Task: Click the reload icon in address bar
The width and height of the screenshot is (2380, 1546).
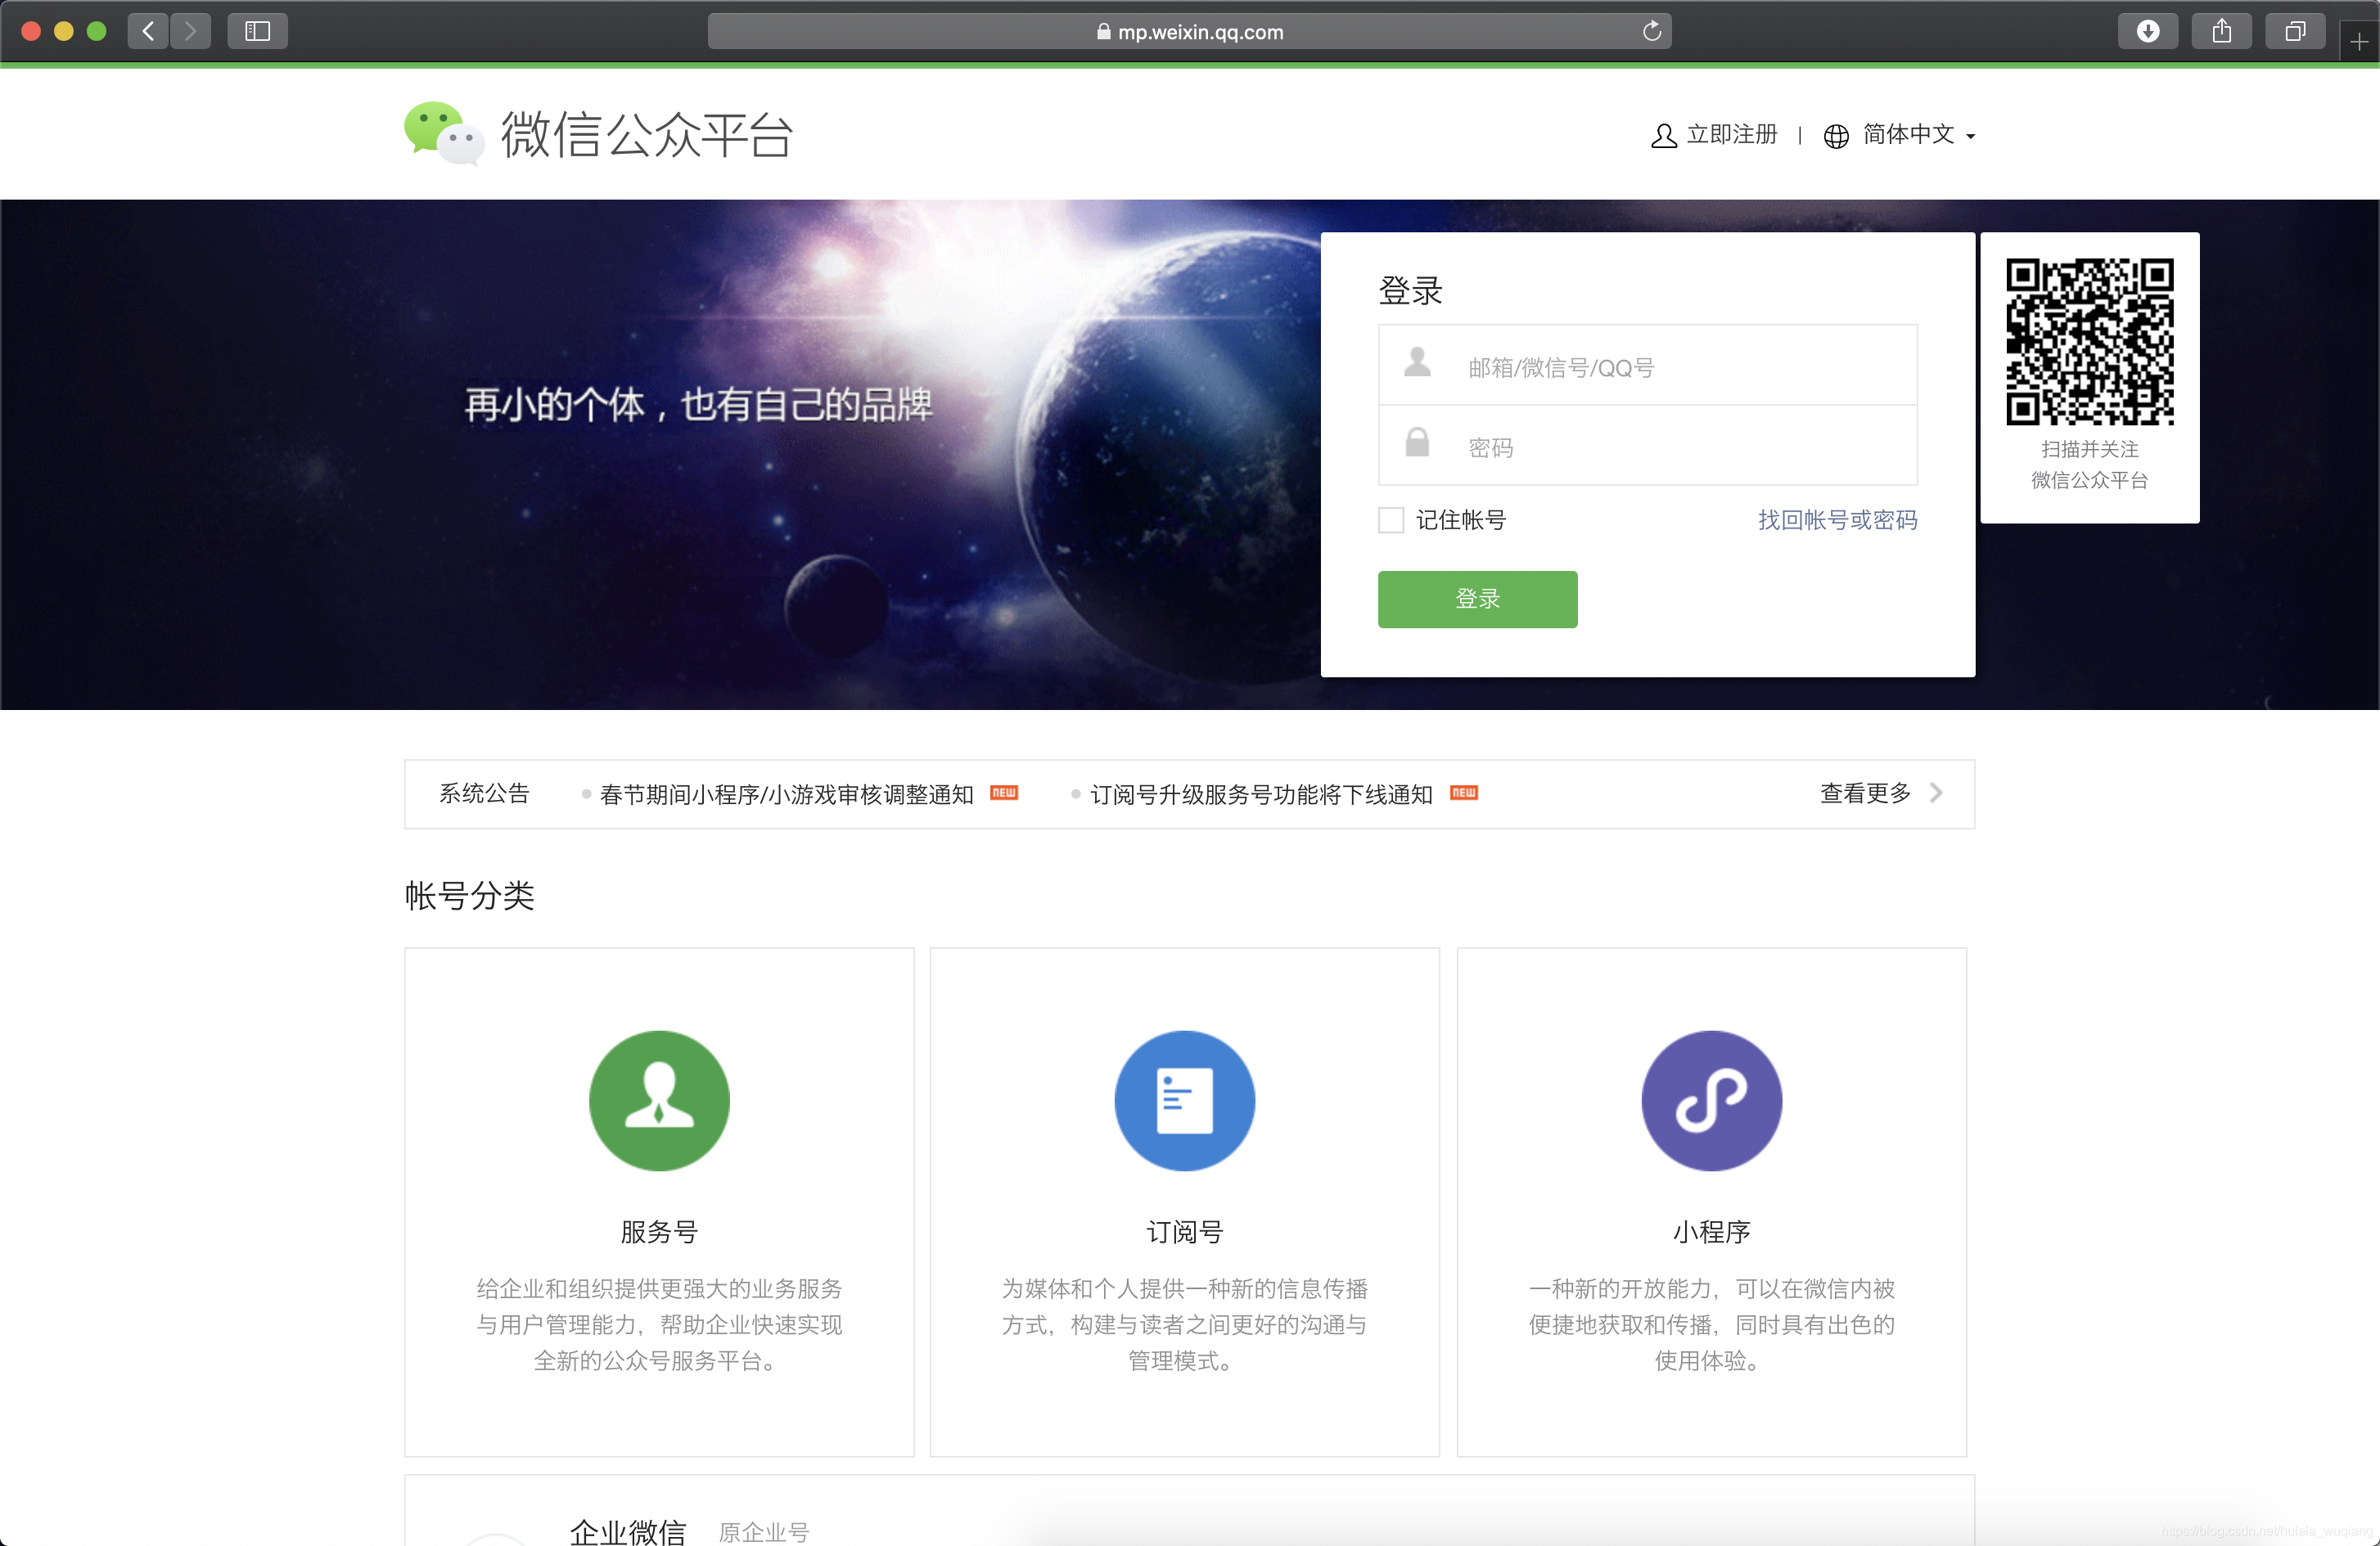Action: tap(1652, 30)
